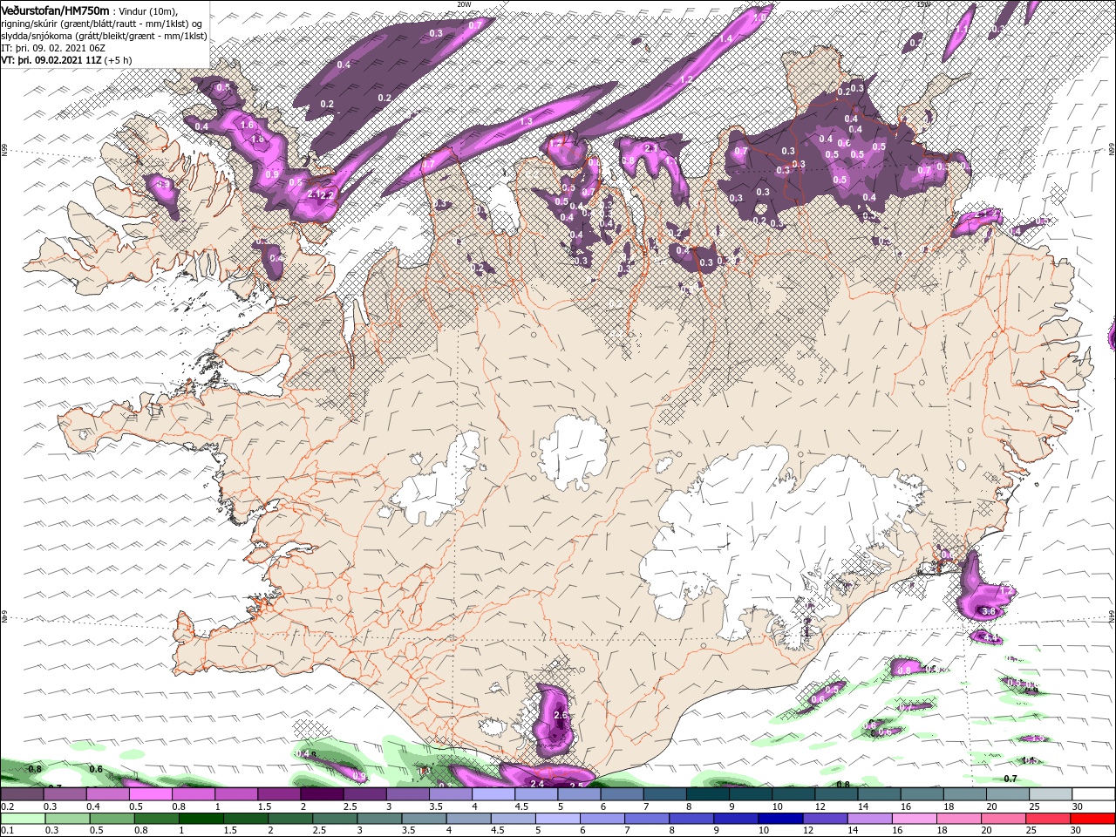Pick the top-row lavender swatch labeled 4
Screen dimensions: 1116x837
493,794
